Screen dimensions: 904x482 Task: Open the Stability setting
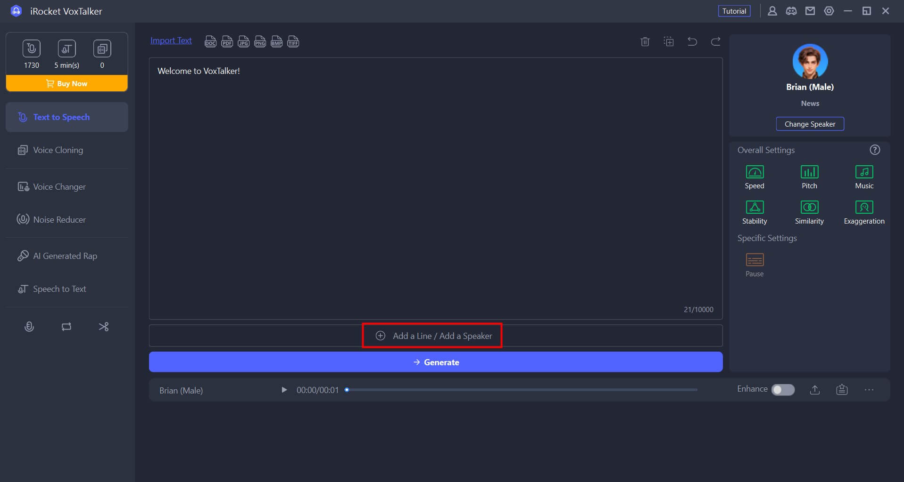coord(755,212)
